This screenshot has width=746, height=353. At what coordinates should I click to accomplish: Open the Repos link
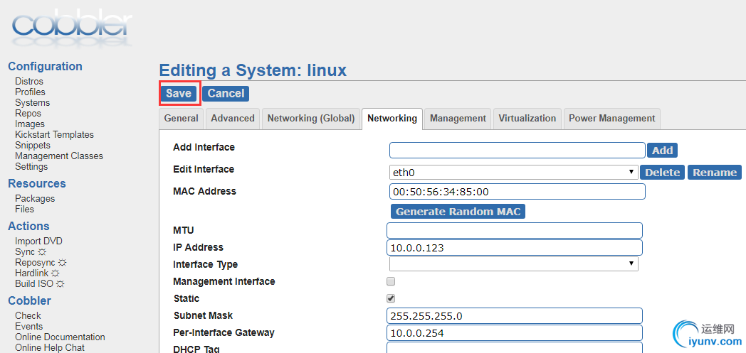28,114
